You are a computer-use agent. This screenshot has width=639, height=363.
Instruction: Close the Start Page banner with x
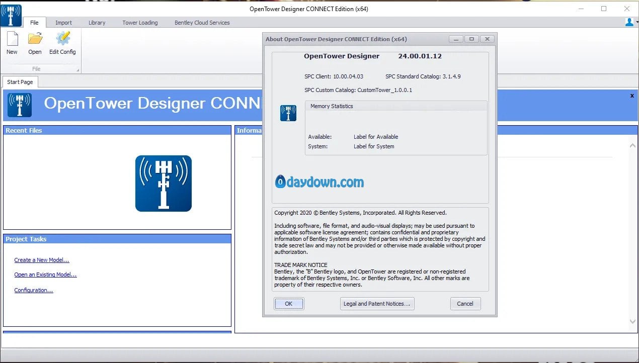632,96
